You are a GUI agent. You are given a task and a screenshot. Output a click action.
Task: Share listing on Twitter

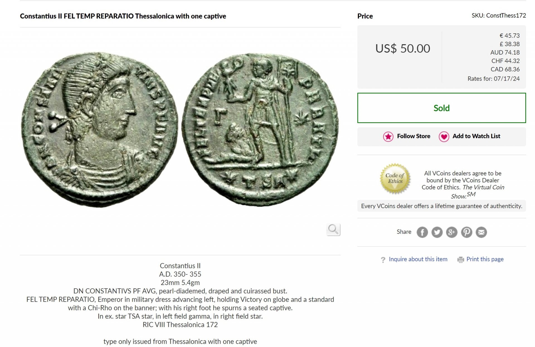click(x=437, y=232)
